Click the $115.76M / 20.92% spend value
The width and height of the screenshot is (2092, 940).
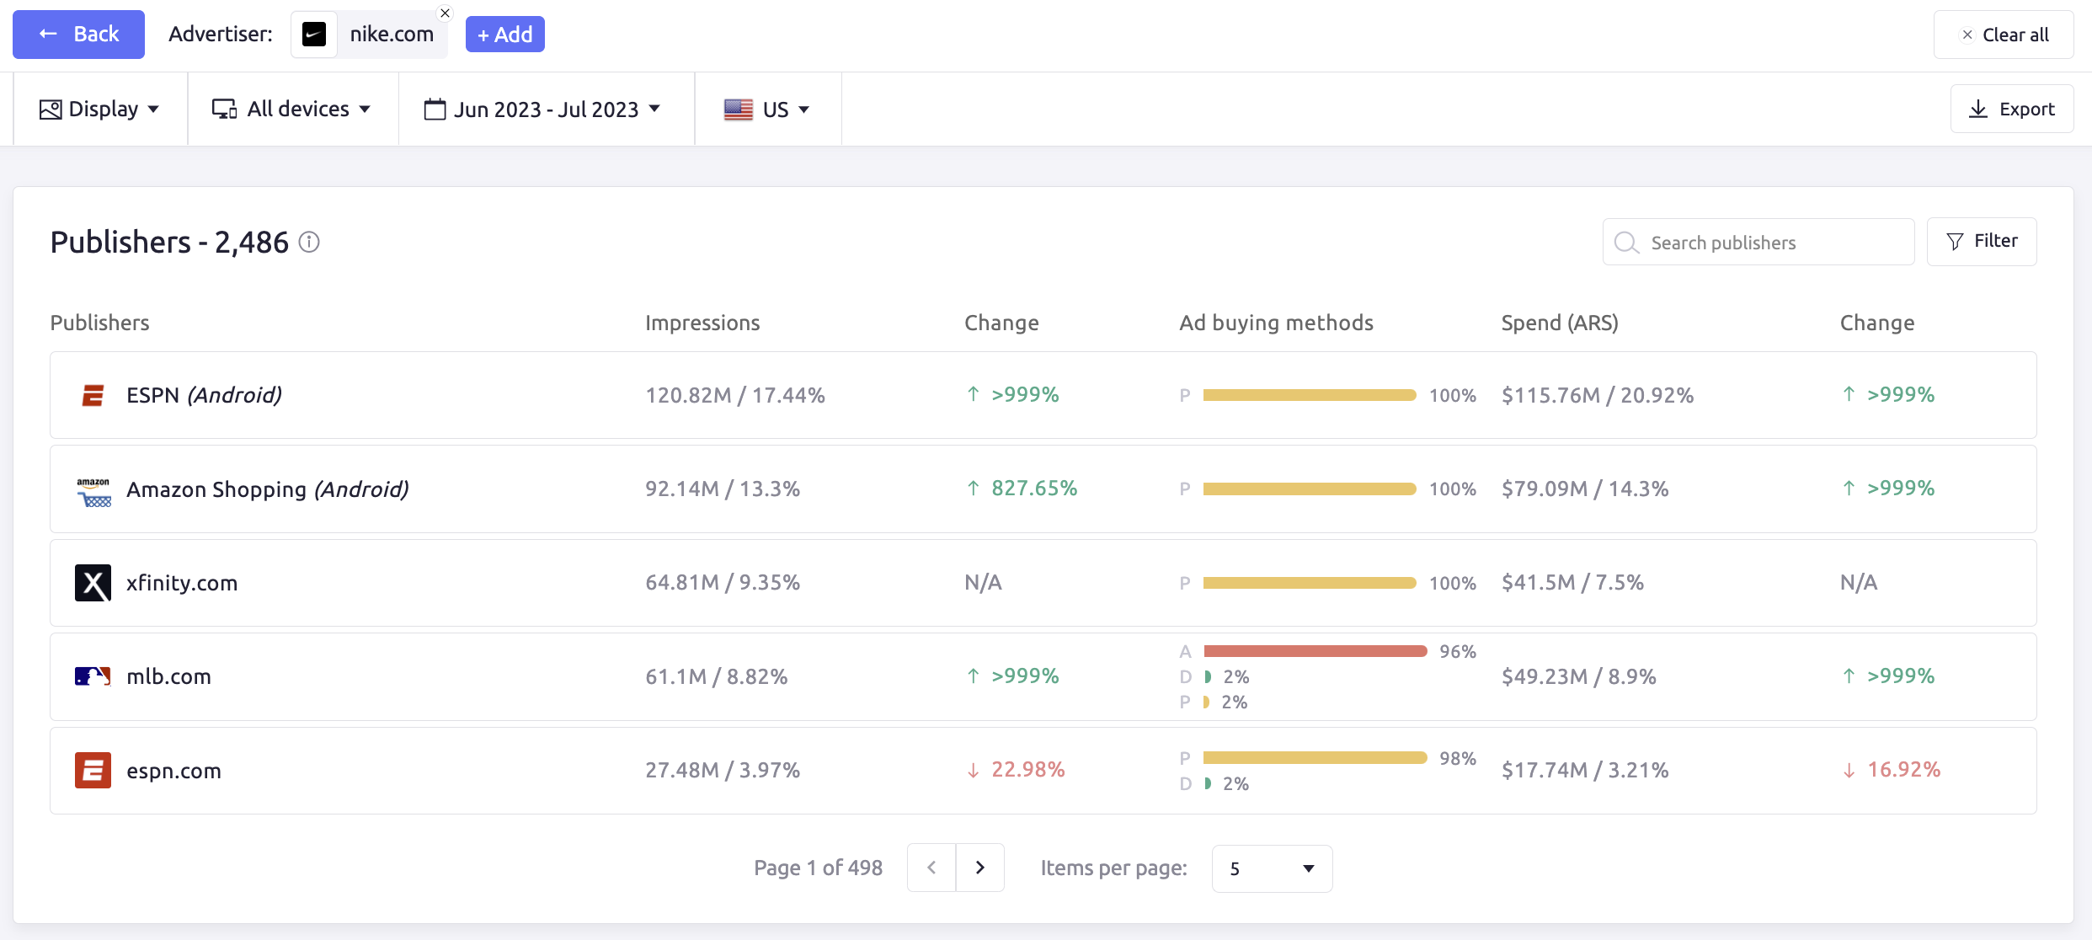click(1597, 395)
